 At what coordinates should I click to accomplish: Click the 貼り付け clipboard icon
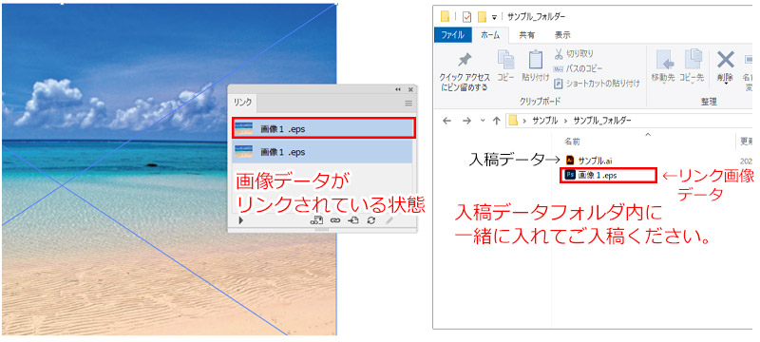click(536, 60)
